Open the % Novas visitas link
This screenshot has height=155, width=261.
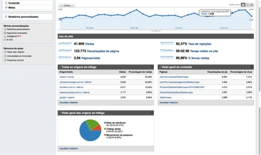pyautogui.click(x=199, y=58)
